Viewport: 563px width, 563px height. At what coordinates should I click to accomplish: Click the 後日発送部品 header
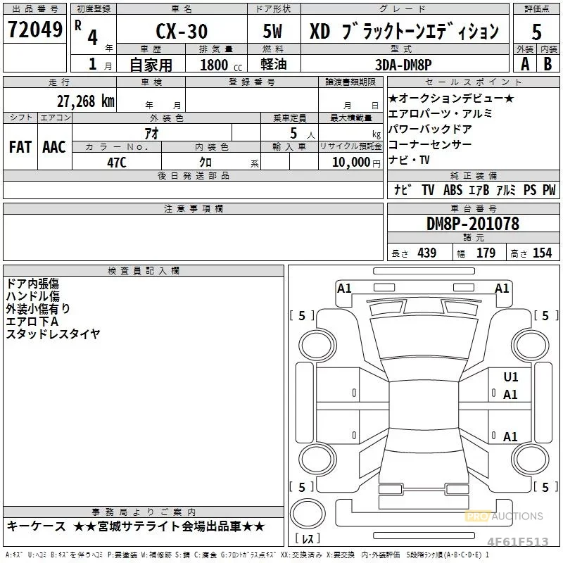(193, 175)
